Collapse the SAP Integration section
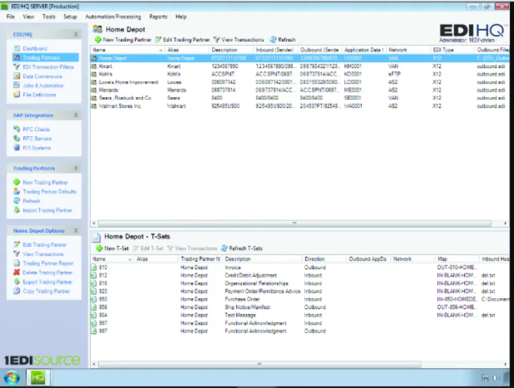The height and width of the screenshot is (388, 514). (76, 115)
